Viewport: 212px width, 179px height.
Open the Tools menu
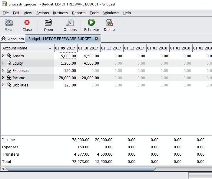coord(94,13)
